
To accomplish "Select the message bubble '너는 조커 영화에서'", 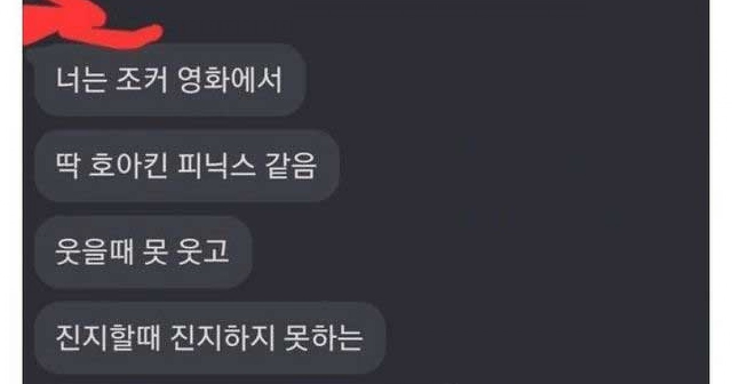I will coord(170,80).
